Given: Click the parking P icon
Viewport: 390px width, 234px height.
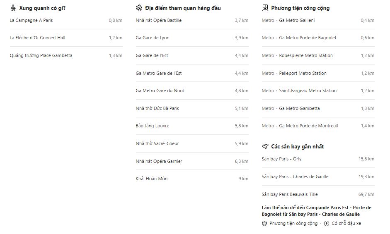Looking at the screenshot, I should [x=327, y=223].
